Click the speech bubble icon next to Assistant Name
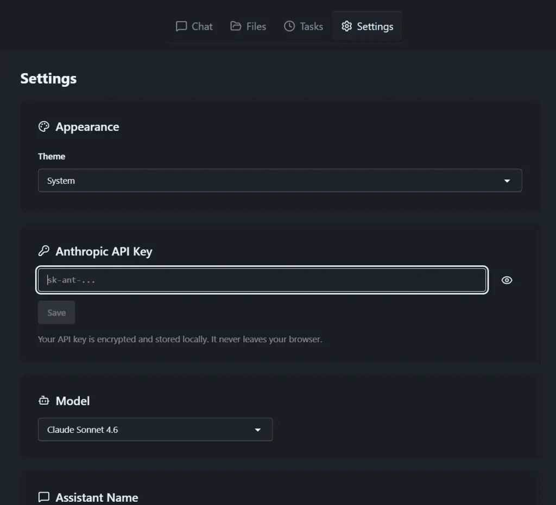This screenshot has height=505, width=556. (x=43, y=496)
